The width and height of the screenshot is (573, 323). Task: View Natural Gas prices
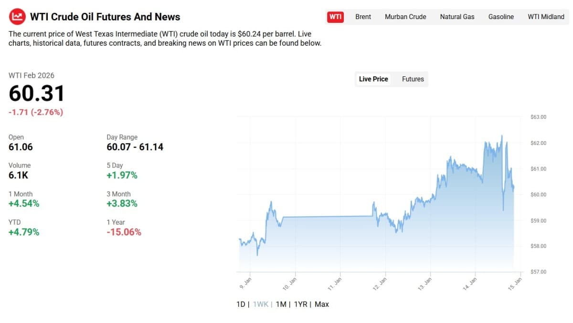(x=456, y=17)
